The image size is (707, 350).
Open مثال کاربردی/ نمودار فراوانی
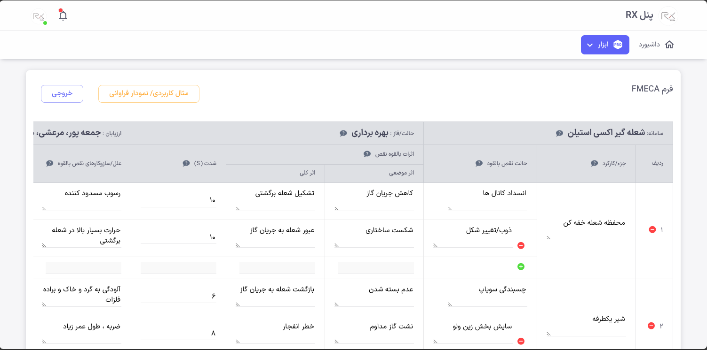tap(149, 93)
